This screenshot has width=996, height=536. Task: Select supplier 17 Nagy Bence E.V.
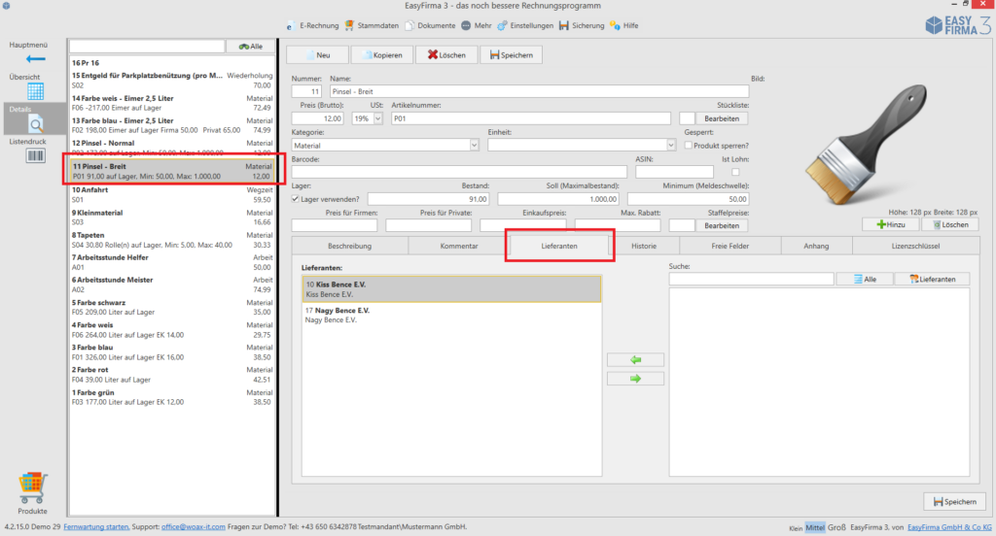click(x=451, y=316)
